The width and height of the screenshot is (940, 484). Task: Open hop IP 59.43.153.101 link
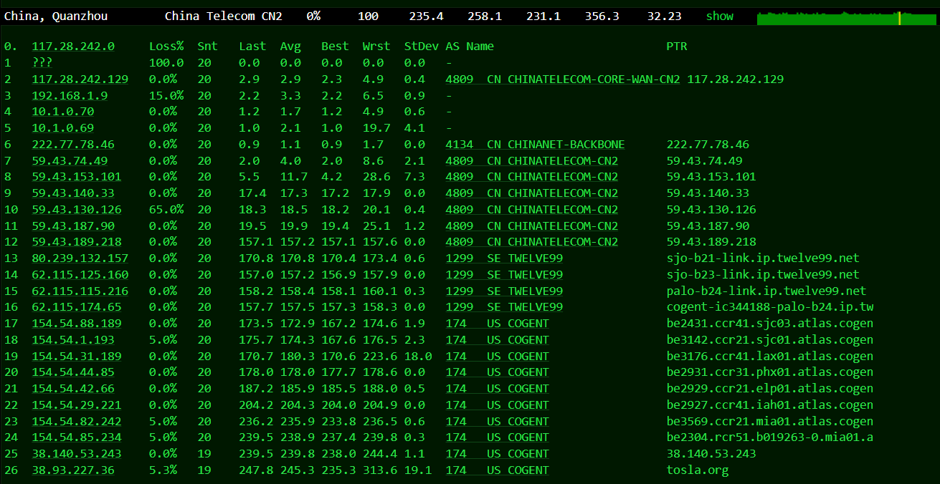[x=77, y=176]
